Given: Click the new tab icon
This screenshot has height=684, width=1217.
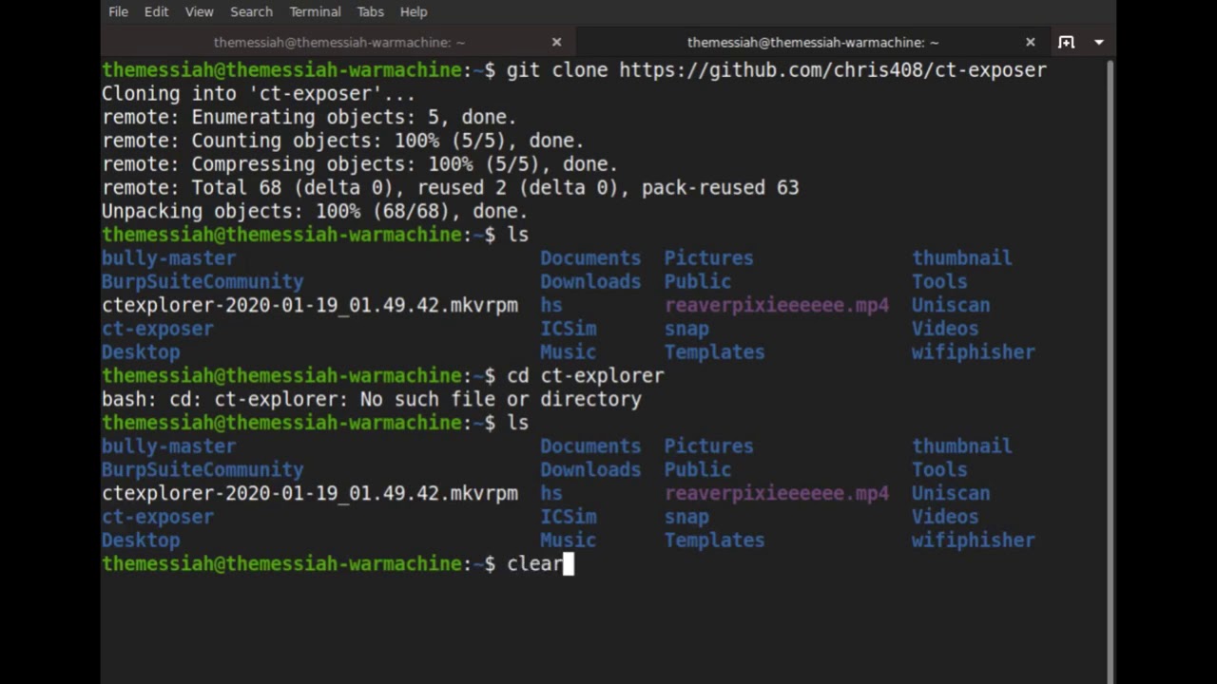Looking at the screenshot, I should click(1066, 42).
